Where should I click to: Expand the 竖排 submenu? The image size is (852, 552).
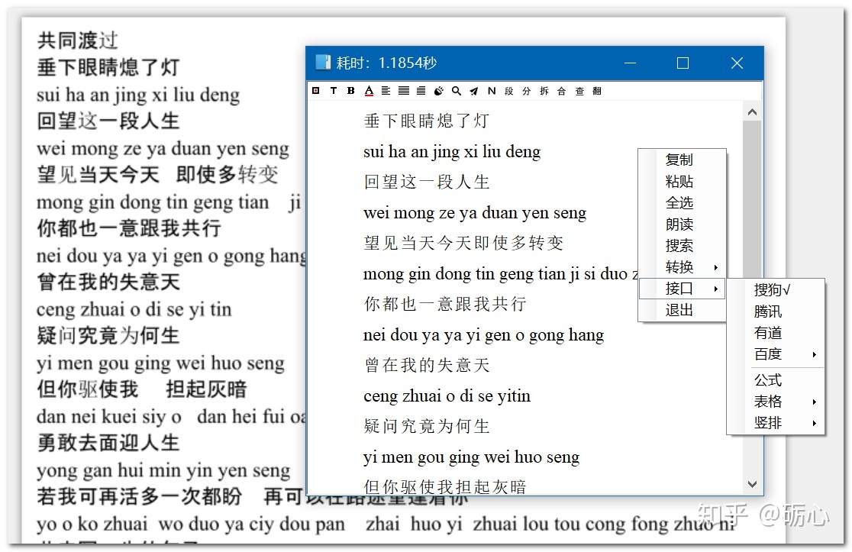tap(776, 423)
